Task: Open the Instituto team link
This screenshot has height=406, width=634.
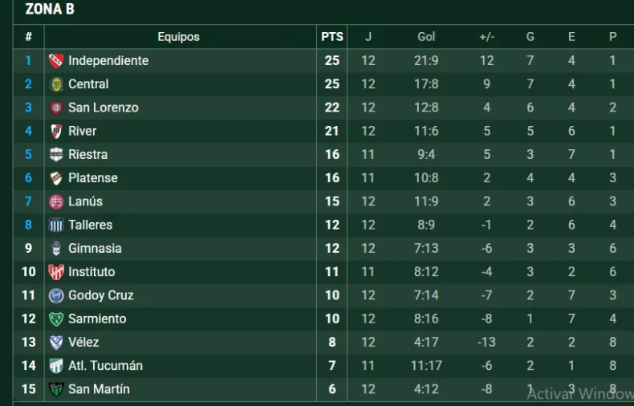Action: click(x=91, y=272)
